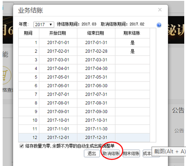The height and width of the screenshot is (166, 186).
Task: Select start date 2017-03-01 cell
Action: point(58,60)
